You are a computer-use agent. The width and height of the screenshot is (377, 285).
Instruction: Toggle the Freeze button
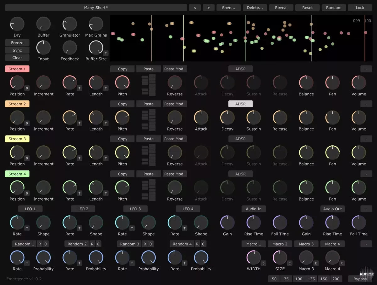17,43
